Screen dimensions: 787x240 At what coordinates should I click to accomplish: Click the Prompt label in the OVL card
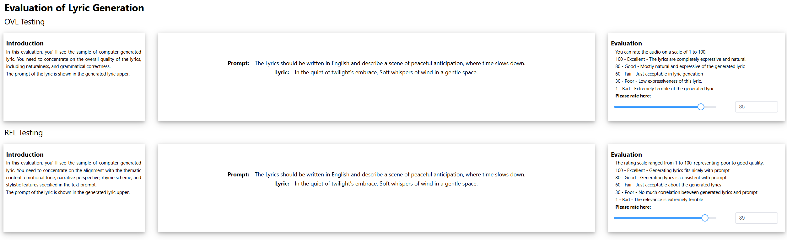click(x=238, y=63)
